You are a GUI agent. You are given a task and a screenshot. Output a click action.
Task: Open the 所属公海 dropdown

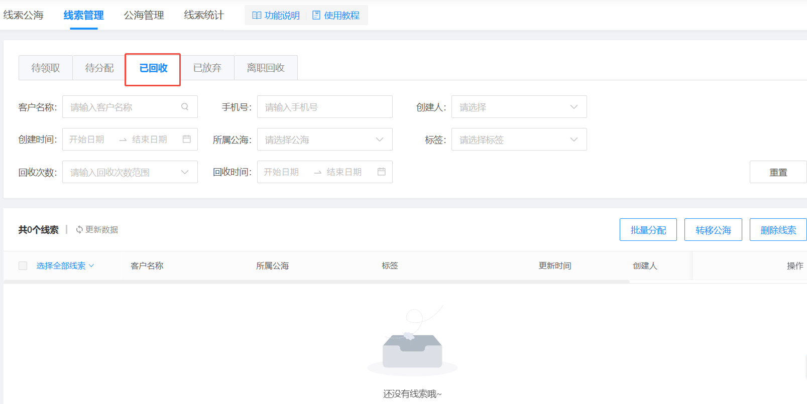[x=324, y=140]
